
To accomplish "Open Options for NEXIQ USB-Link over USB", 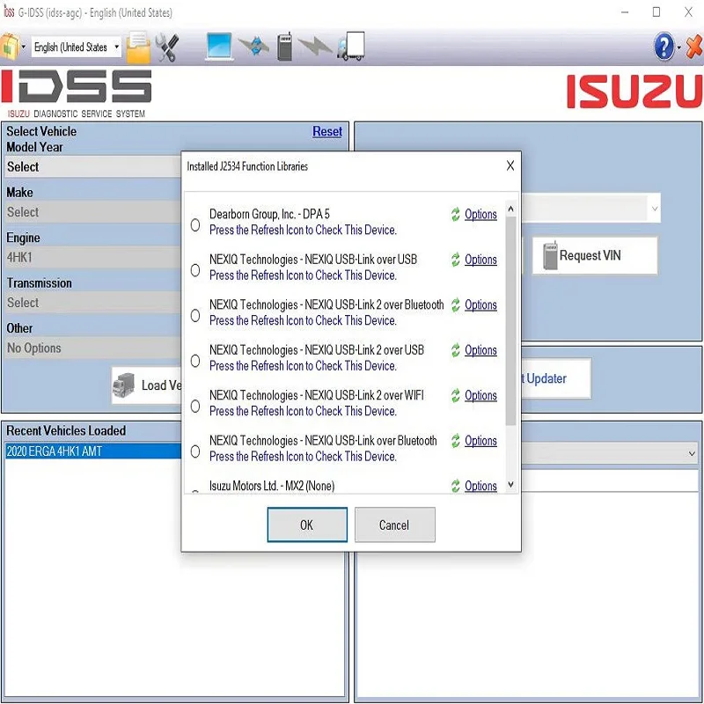I will [480, 260].
